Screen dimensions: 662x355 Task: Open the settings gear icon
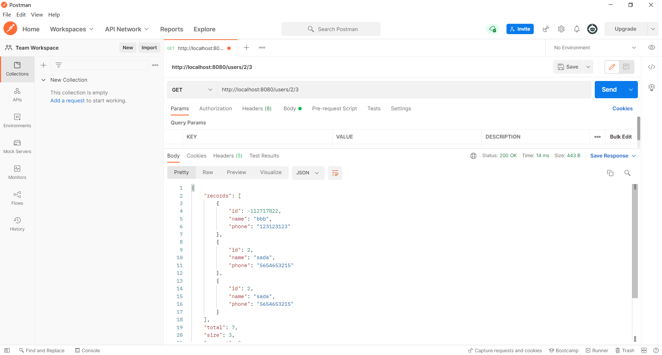click(561, 29)
